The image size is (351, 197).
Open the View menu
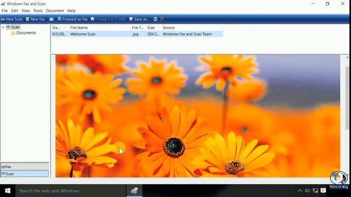(26, 11)
